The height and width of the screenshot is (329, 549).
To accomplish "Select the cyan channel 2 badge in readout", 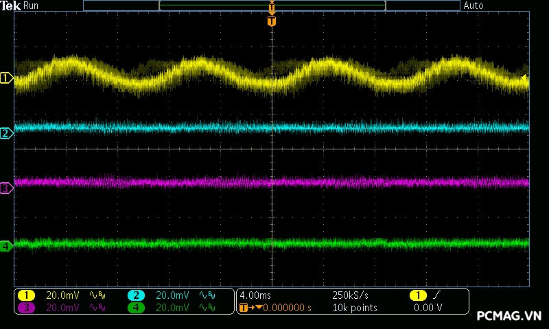I will (x=136, y=295).
